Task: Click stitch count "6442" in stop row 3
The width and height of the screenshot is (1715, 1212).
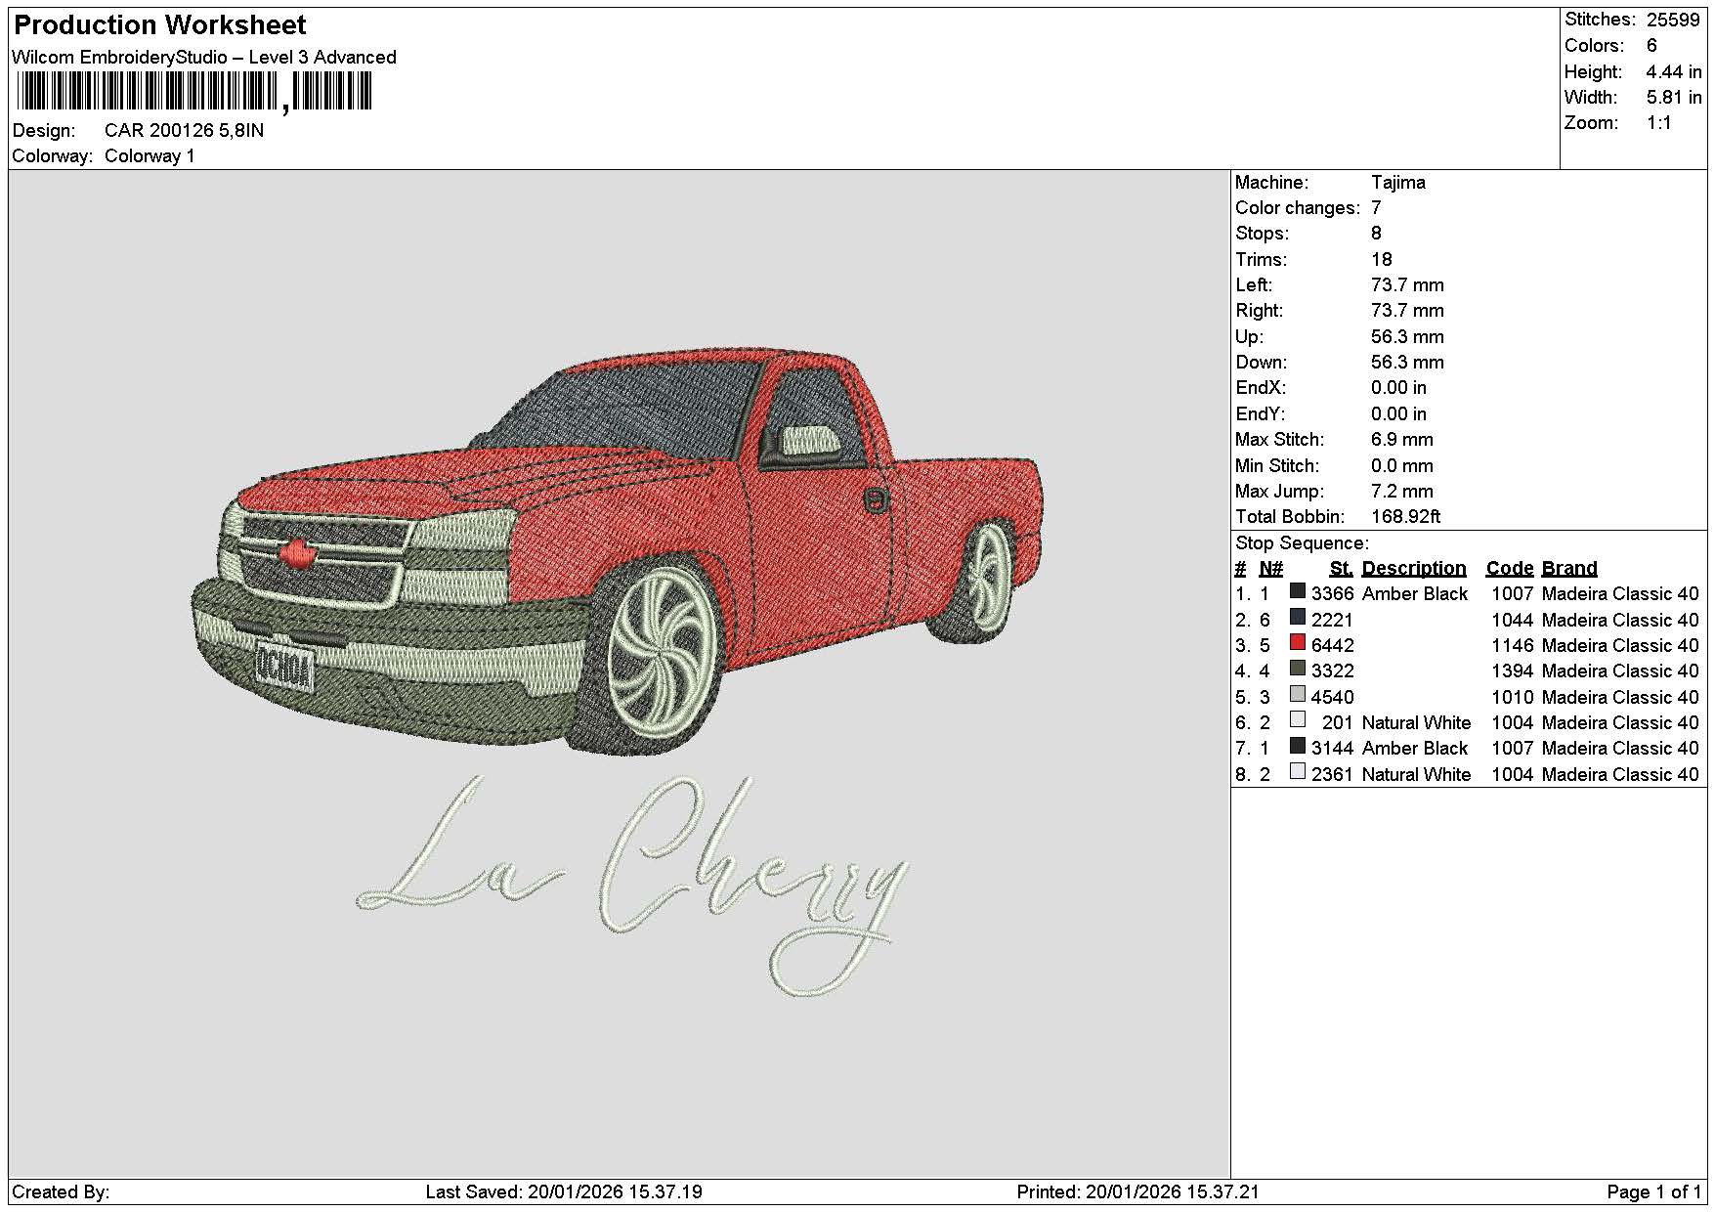Action: (1333, 646)
